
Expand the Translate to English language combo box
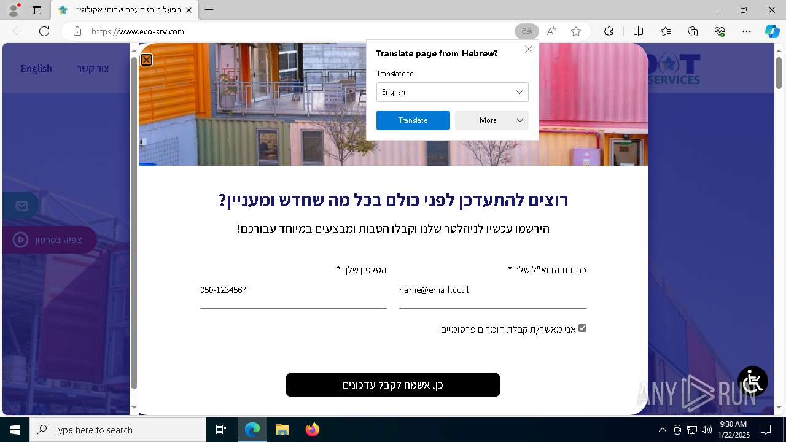pyautogui.click(x=452, y=92)
